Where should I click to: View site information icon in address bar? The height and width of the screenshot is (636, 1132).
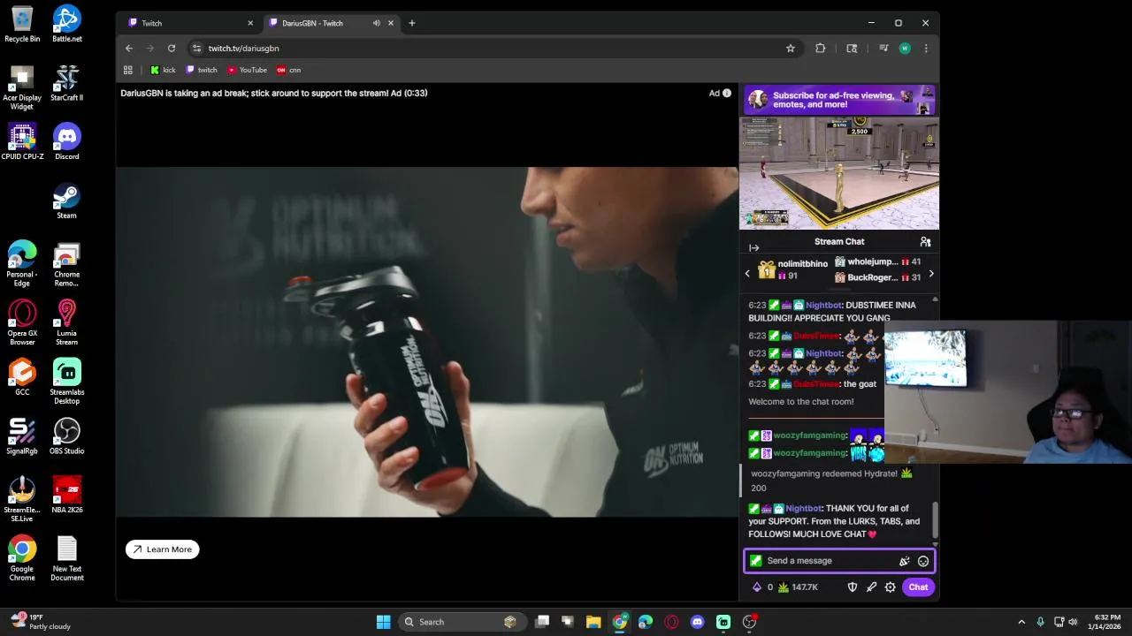point(196,49)
